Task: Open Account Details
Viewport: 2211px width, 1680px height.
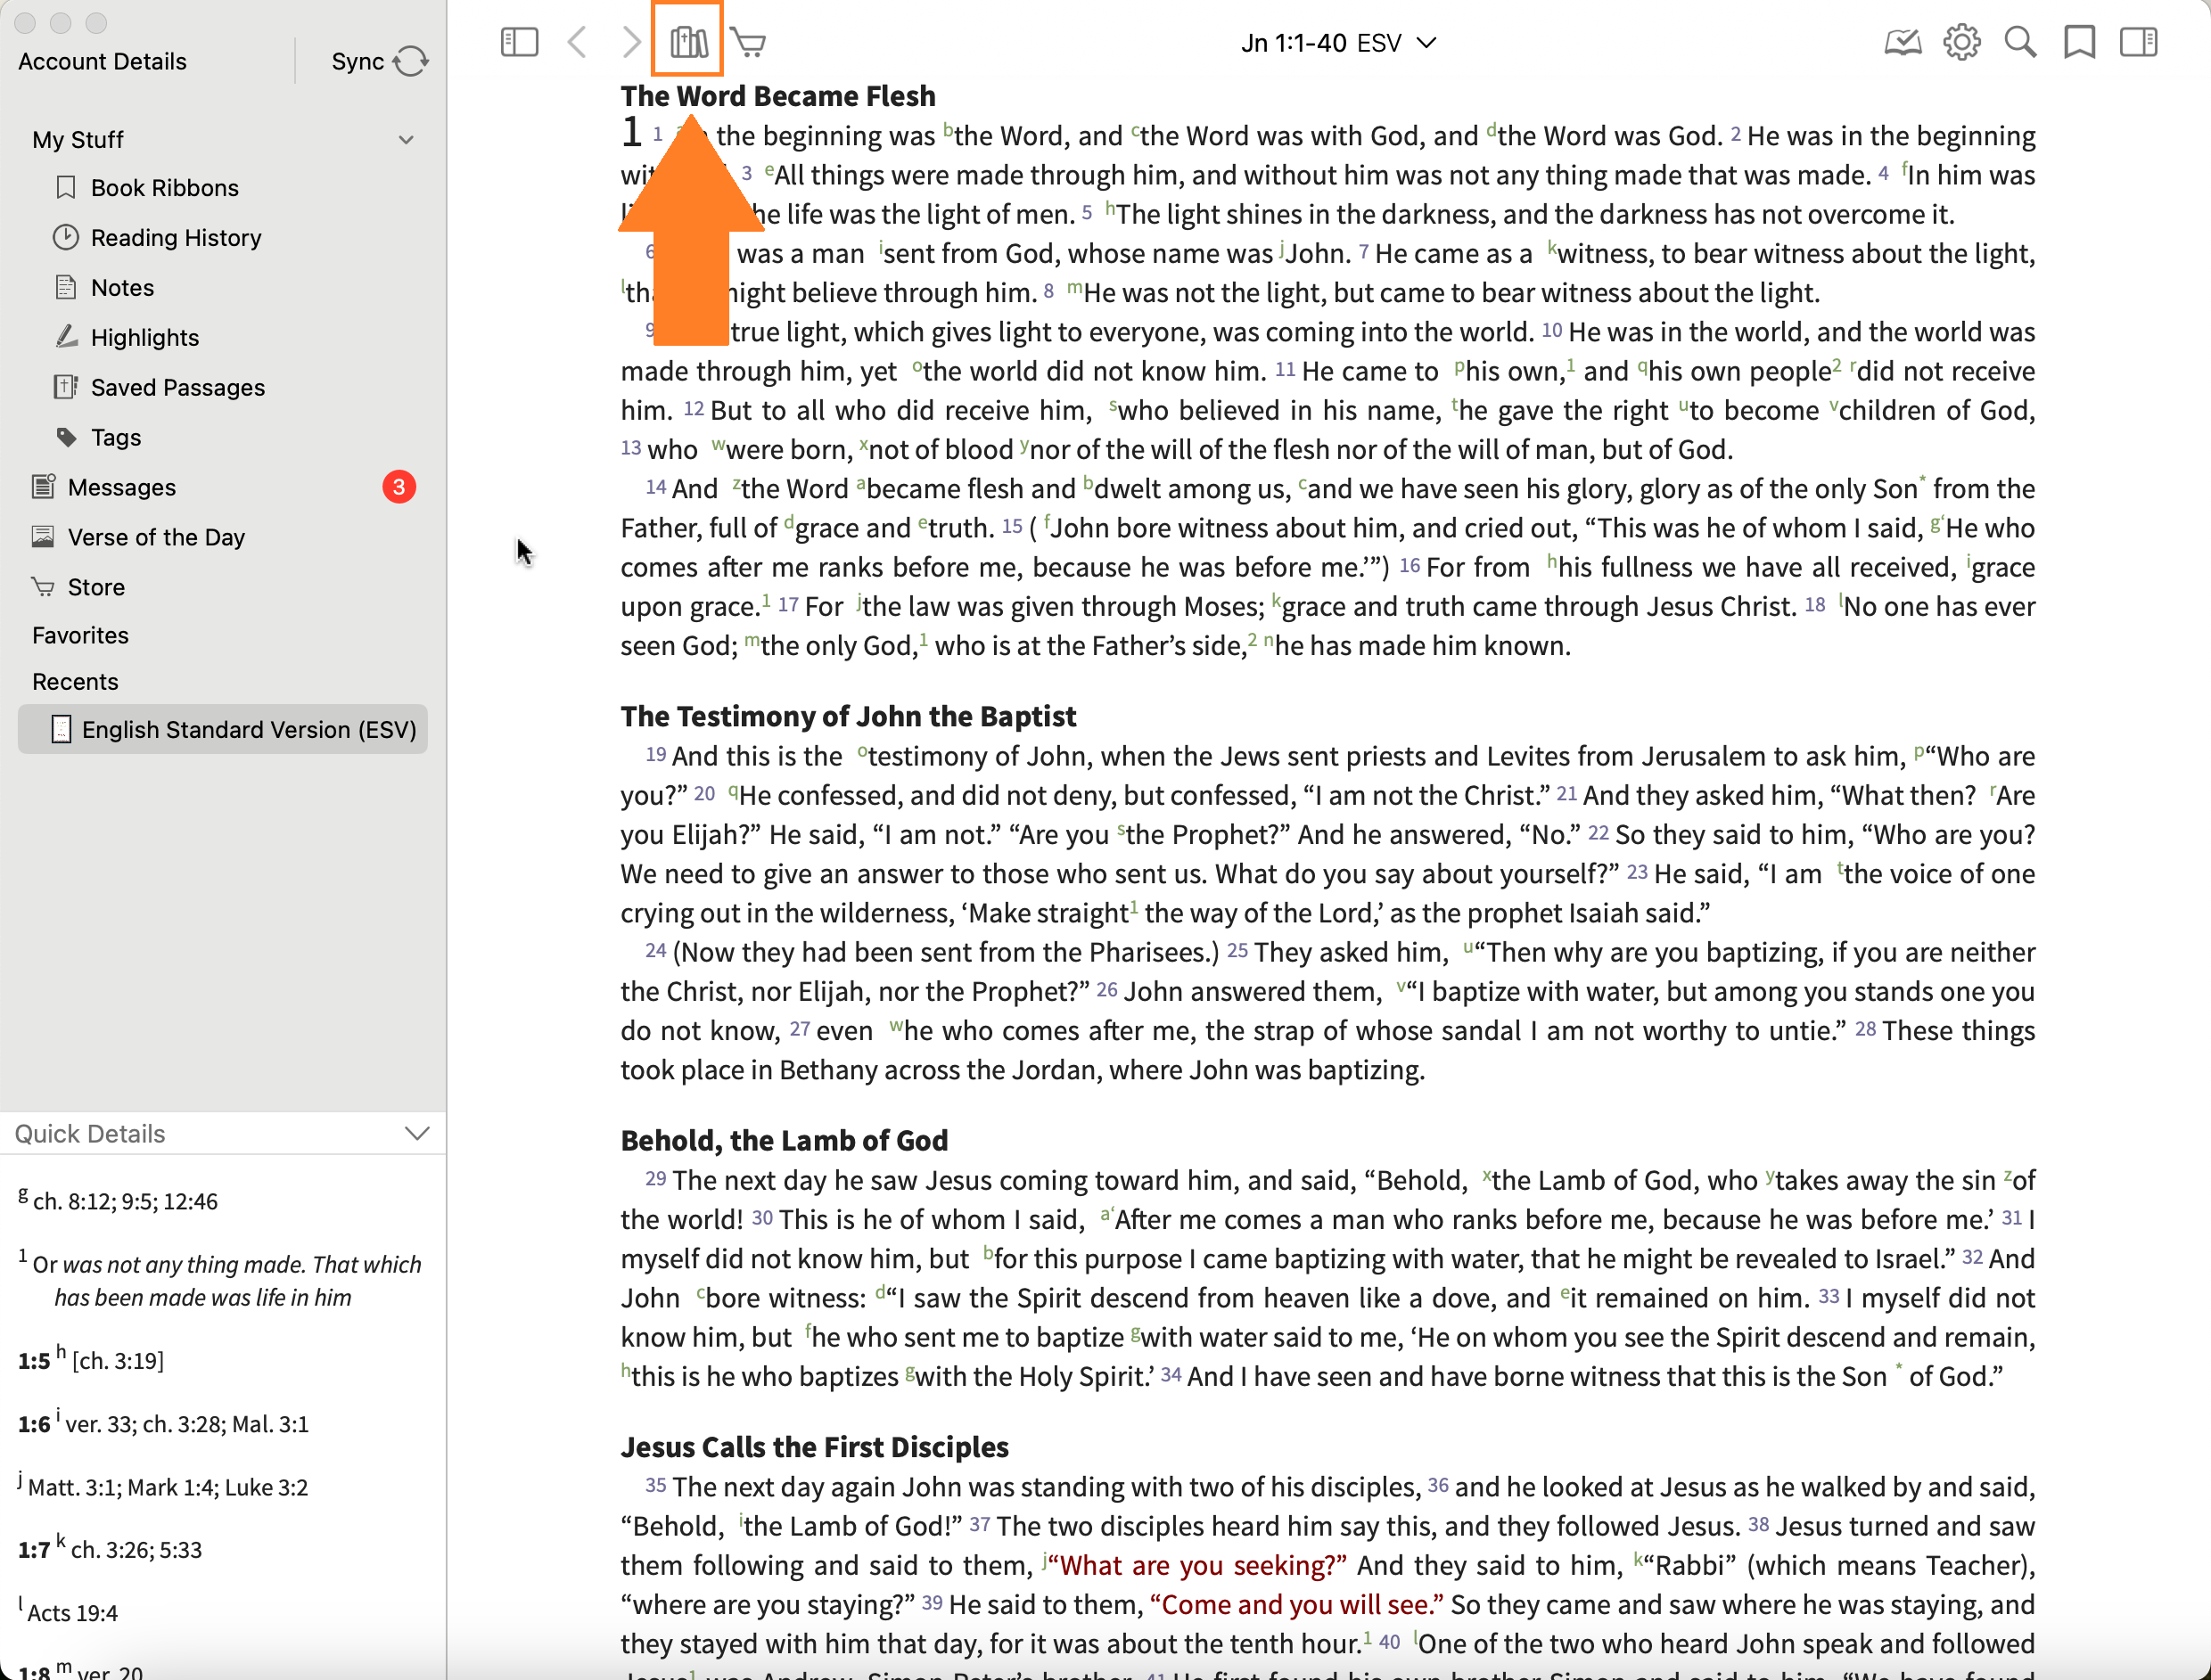Action: point(102,61)
